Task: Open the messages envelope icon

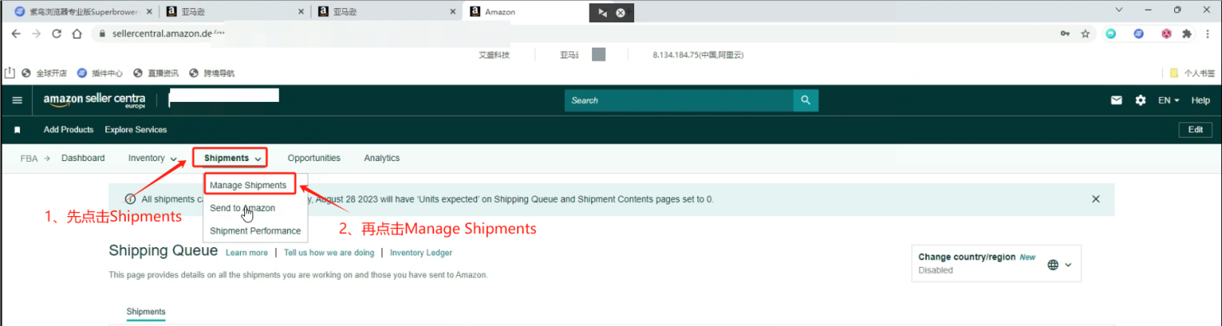Action: coord(1116,100)
